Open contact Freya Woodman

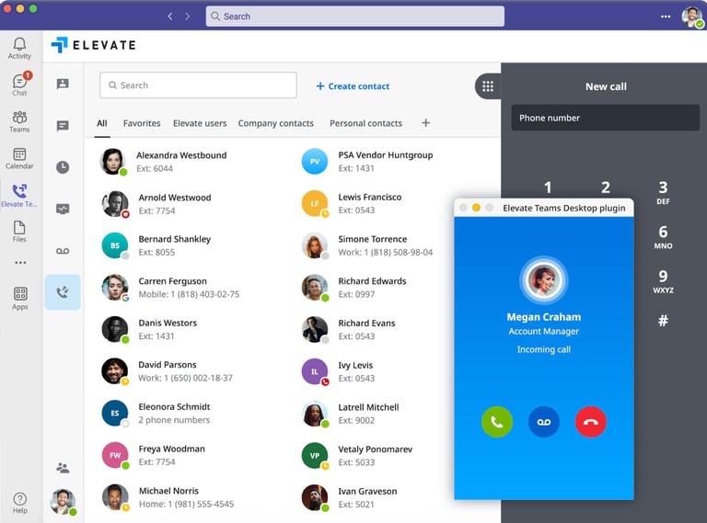[x=154, y=455]
